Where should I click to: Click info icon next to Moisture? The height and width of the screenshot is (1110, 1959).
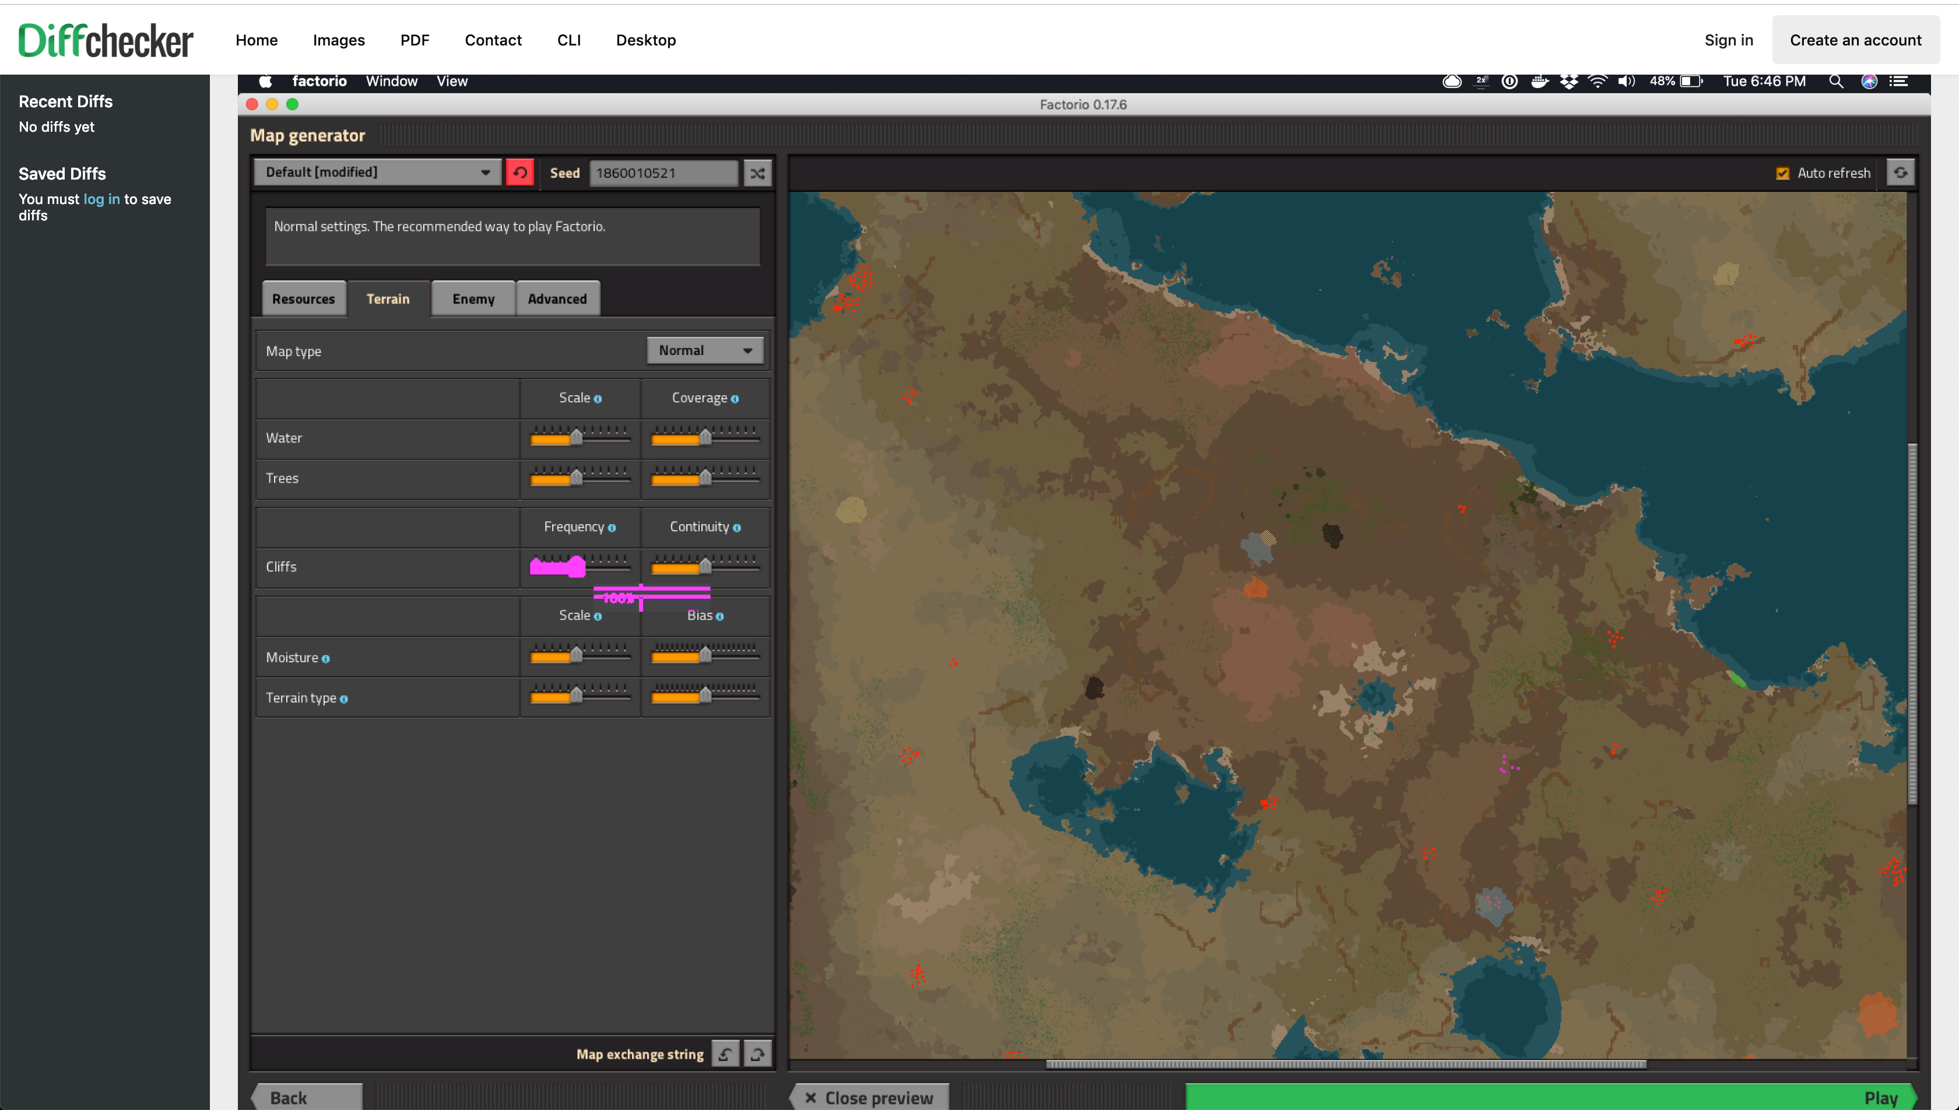(x=326, y=659)
